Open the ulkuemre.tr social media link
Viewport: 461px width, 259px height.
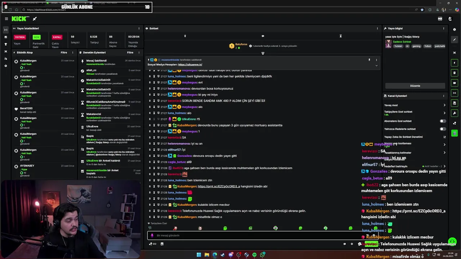coord(190,65)
